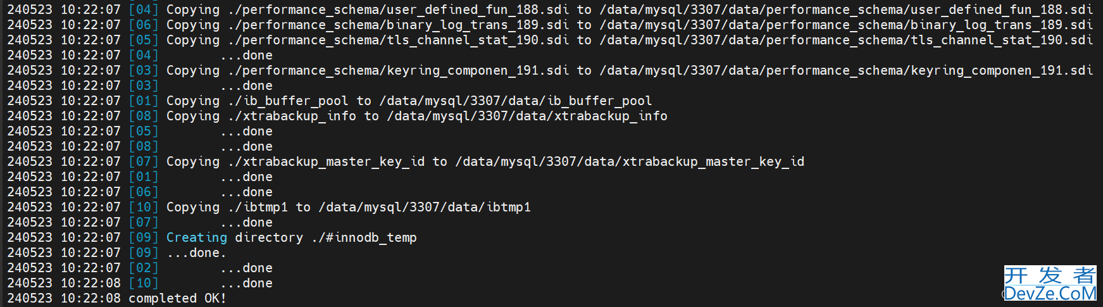Click the 10:22:08 timestamp on last line

90,298
